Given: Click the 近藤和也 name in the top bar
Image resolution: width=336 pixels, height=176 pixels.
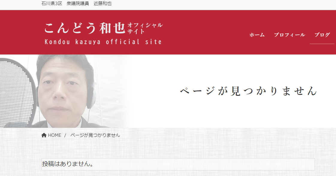Looking at the screenshot, I should [x=103, y=3].
